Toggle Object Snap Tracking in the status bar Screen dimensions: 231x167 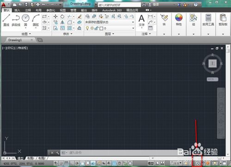coord(93,163)
